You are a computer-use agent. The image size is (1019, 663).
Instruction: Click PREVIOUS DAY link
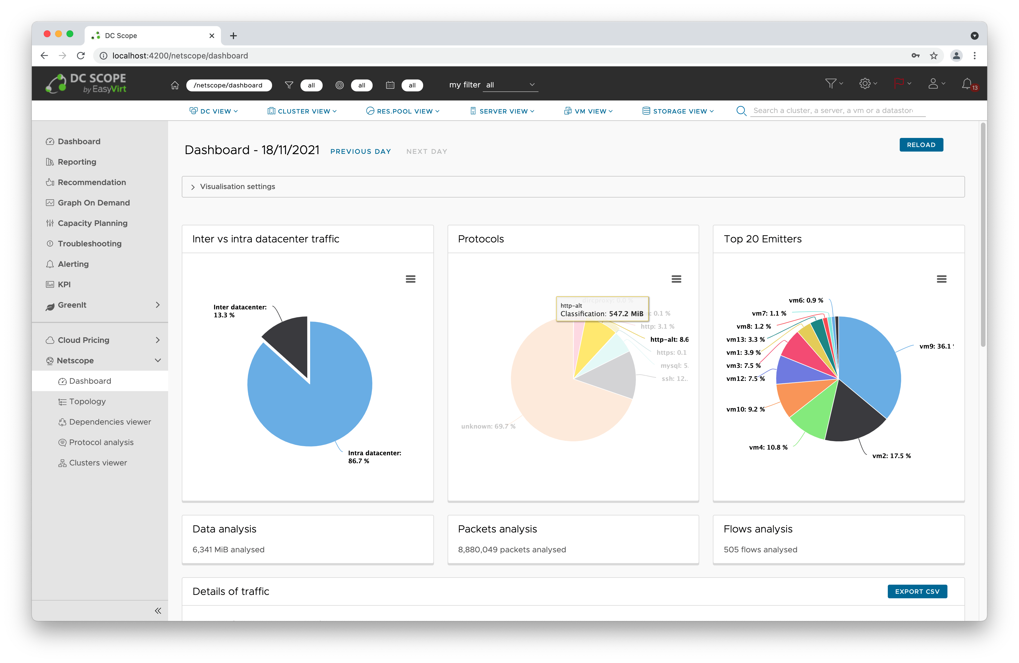(360, 152)
